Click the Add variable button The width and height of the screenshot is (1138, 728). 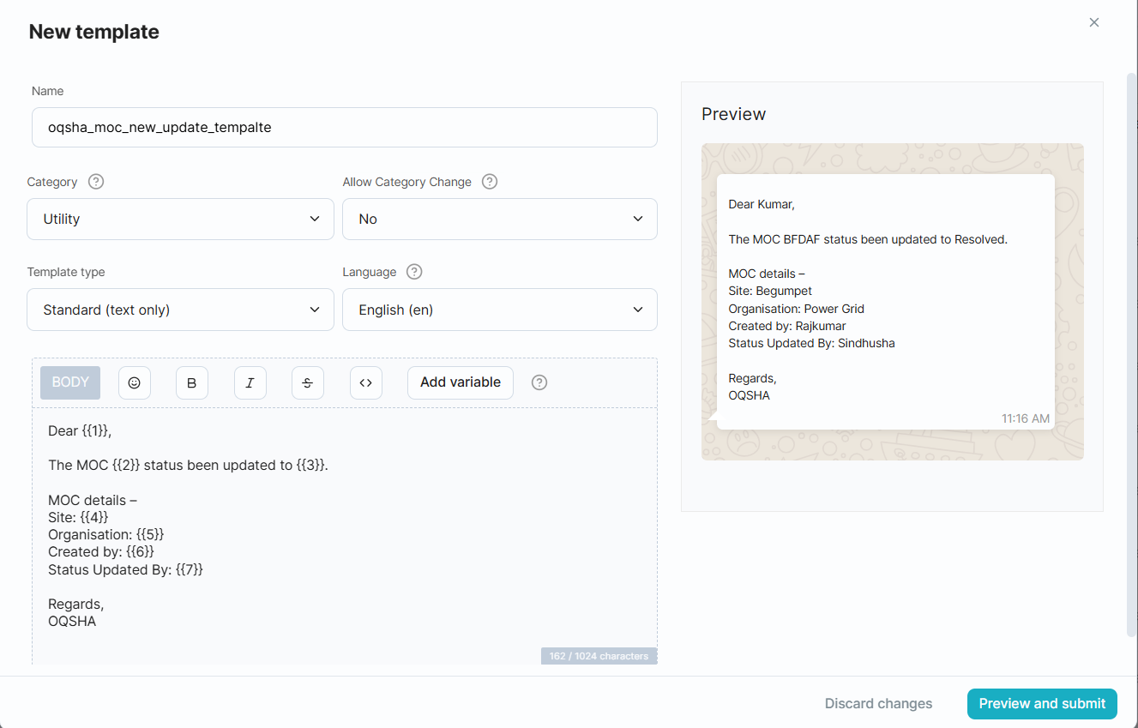click(460, 382)
